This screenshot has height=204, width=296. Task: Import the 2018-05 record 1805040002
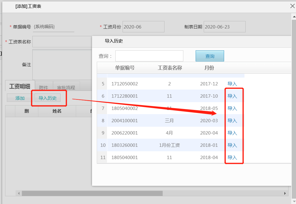click(232, 108)
